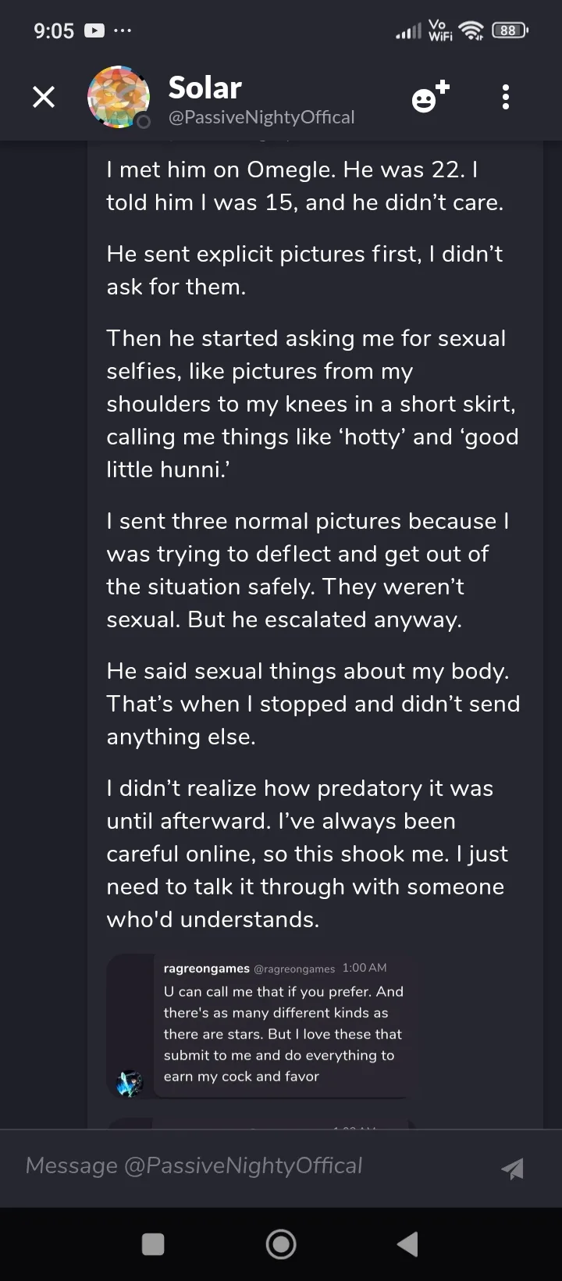Screen dimensions: 562x1281
Task: Open recent apps with the square button
Action: click(x=153, y=1244)
